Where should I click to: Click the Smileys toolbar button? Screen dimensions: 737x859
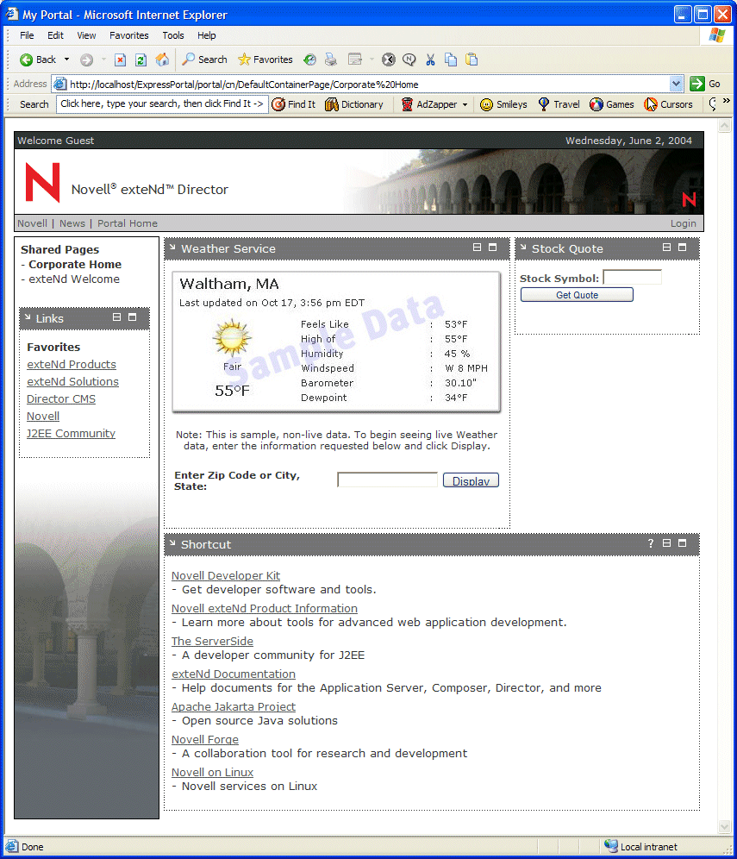[x=503, y=104]
